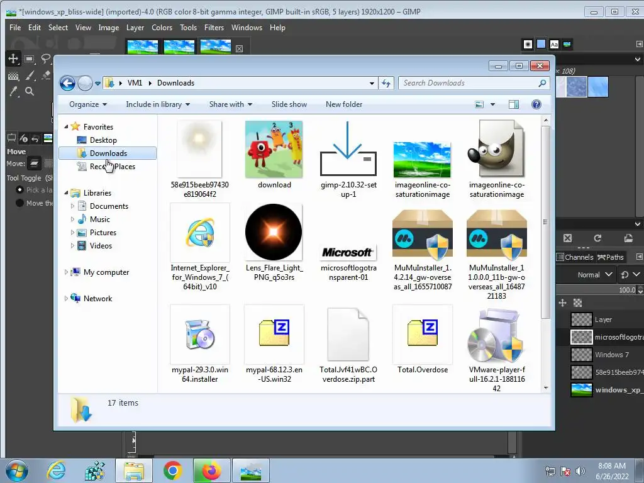Select 'Pick a layer' radio option
This screenshot has width=644, height=483.
19,190
